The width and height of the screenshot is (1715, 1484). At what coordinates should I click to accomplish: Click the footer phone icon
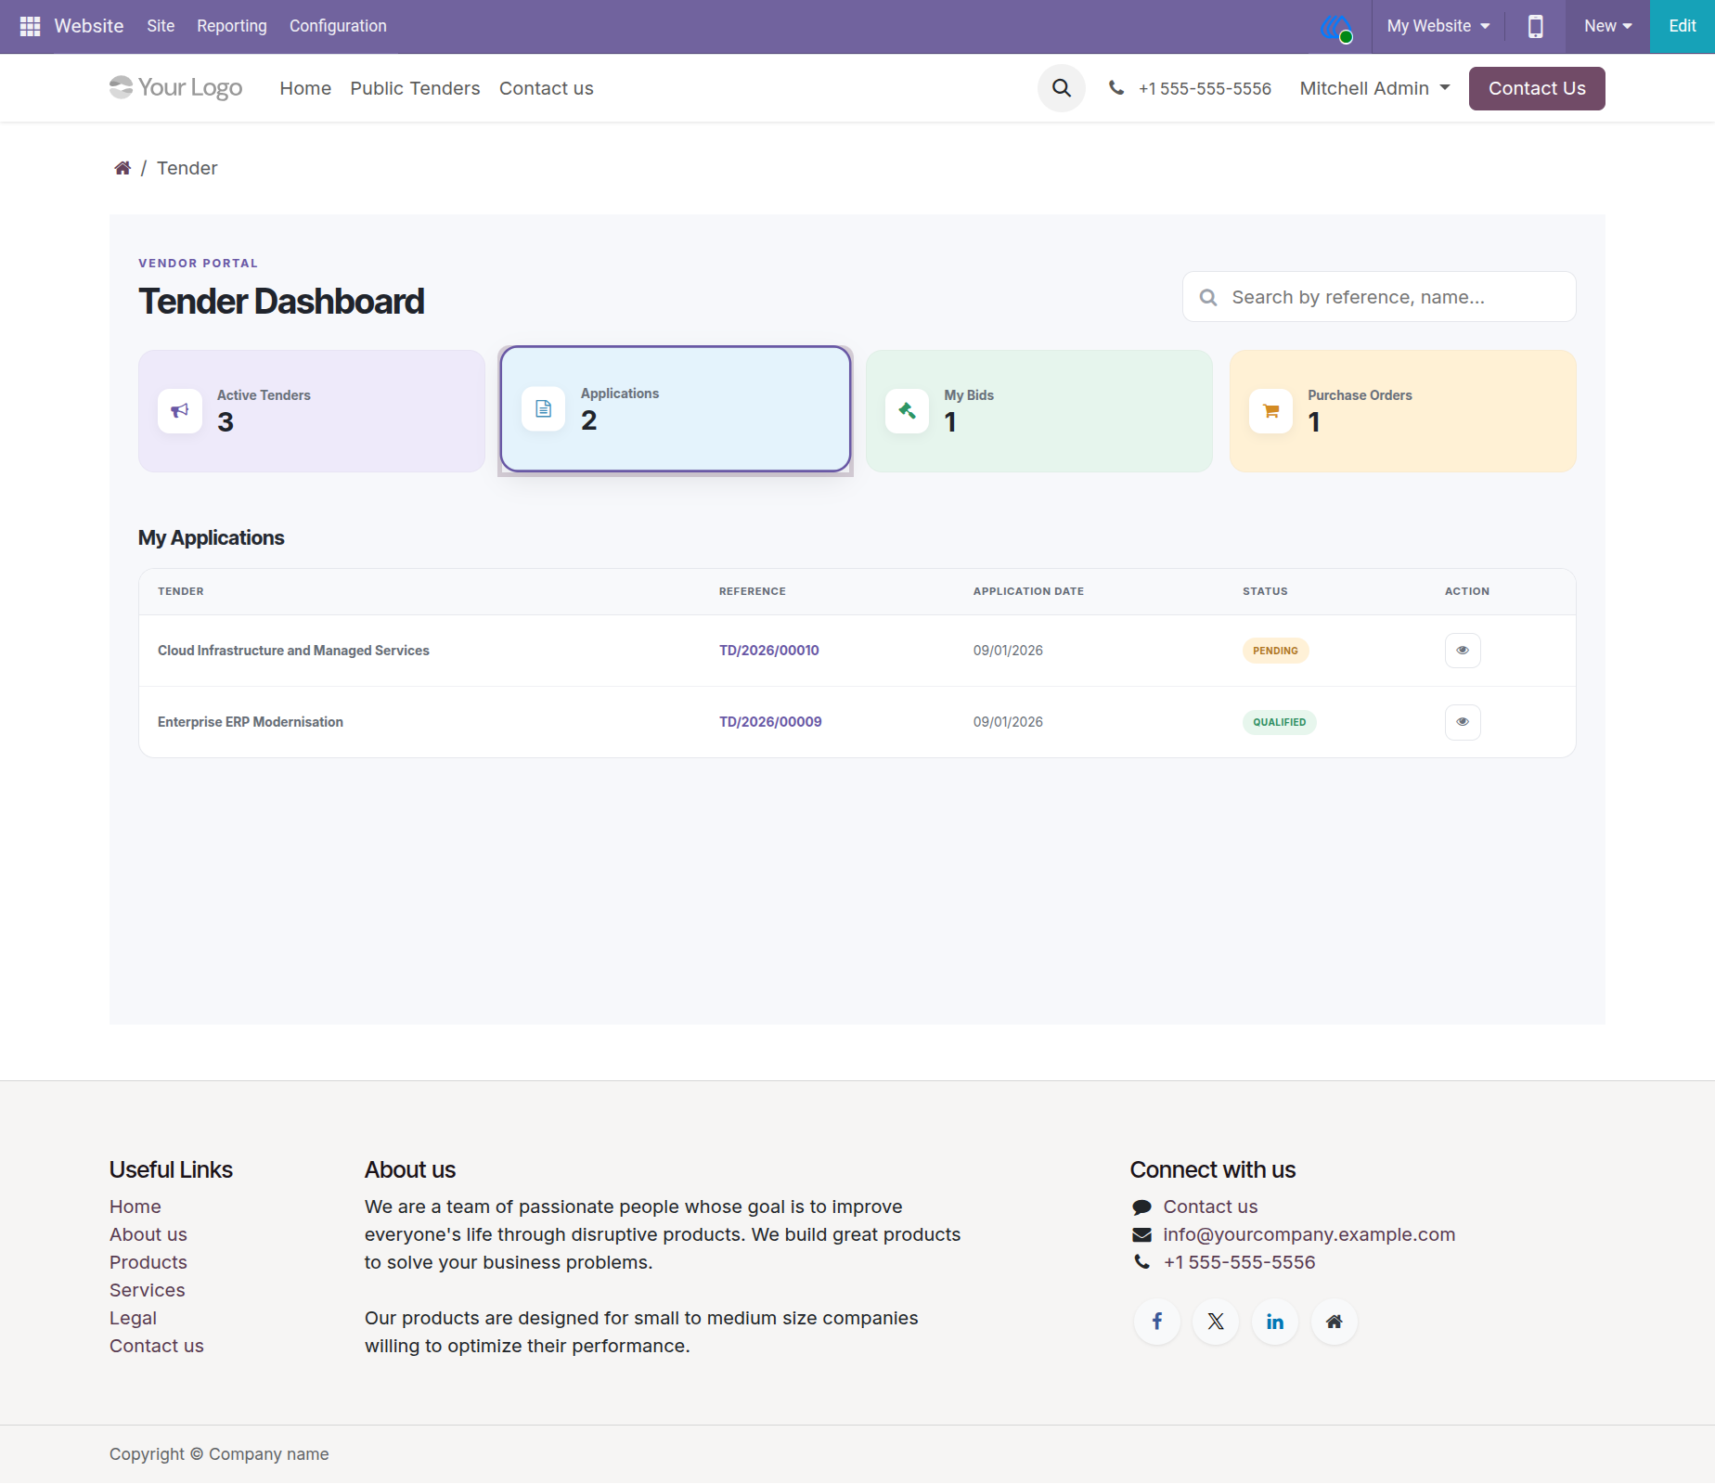coord(1141,1262)
